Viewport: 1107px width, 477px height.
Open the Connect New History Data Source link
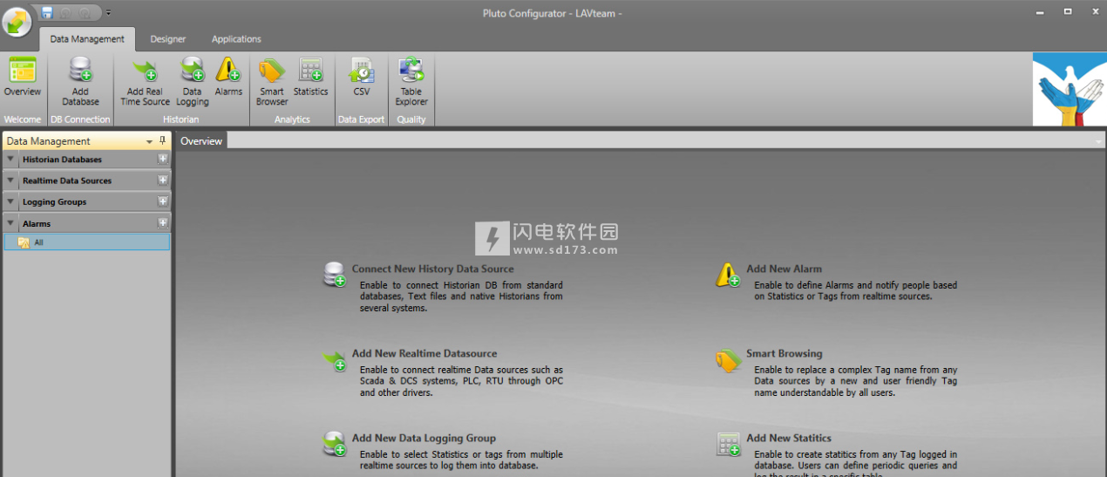pos(433,269)
